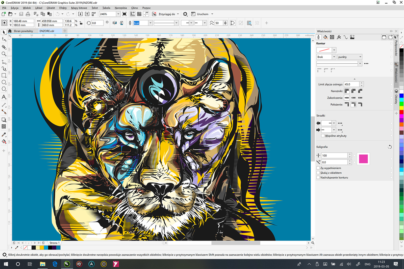Open the zoom level 246% dropdown

point(118,14)
